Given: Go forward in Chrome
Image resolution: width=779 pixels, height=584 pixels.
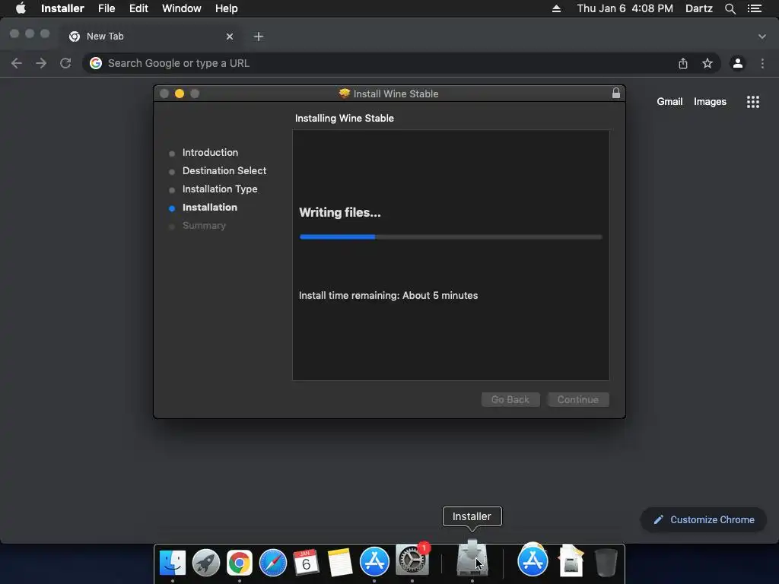Looking at the screenshot, I should point(41,63).
